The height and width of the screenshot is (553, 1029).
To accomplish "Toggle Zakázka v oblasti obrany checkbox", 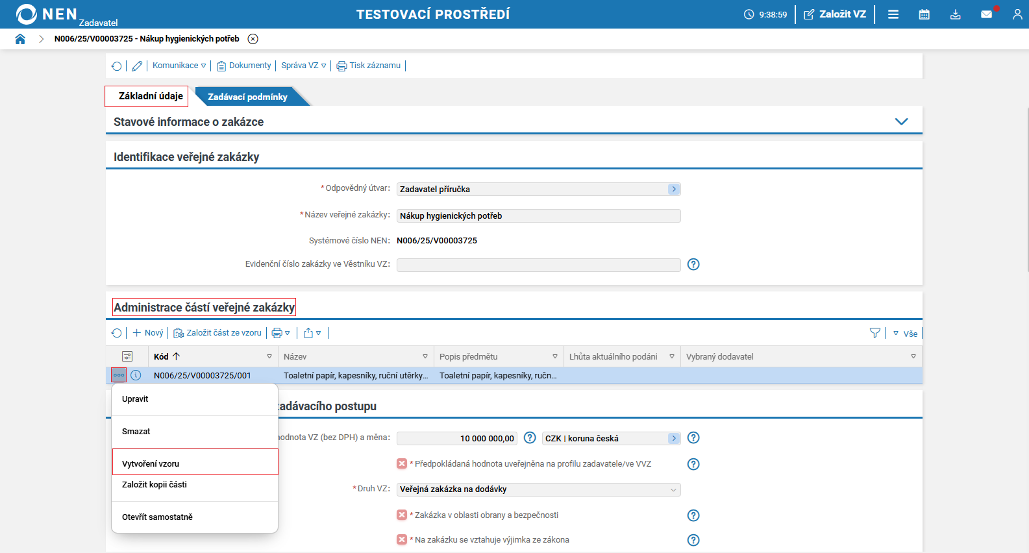I will [x=402, y=515].
